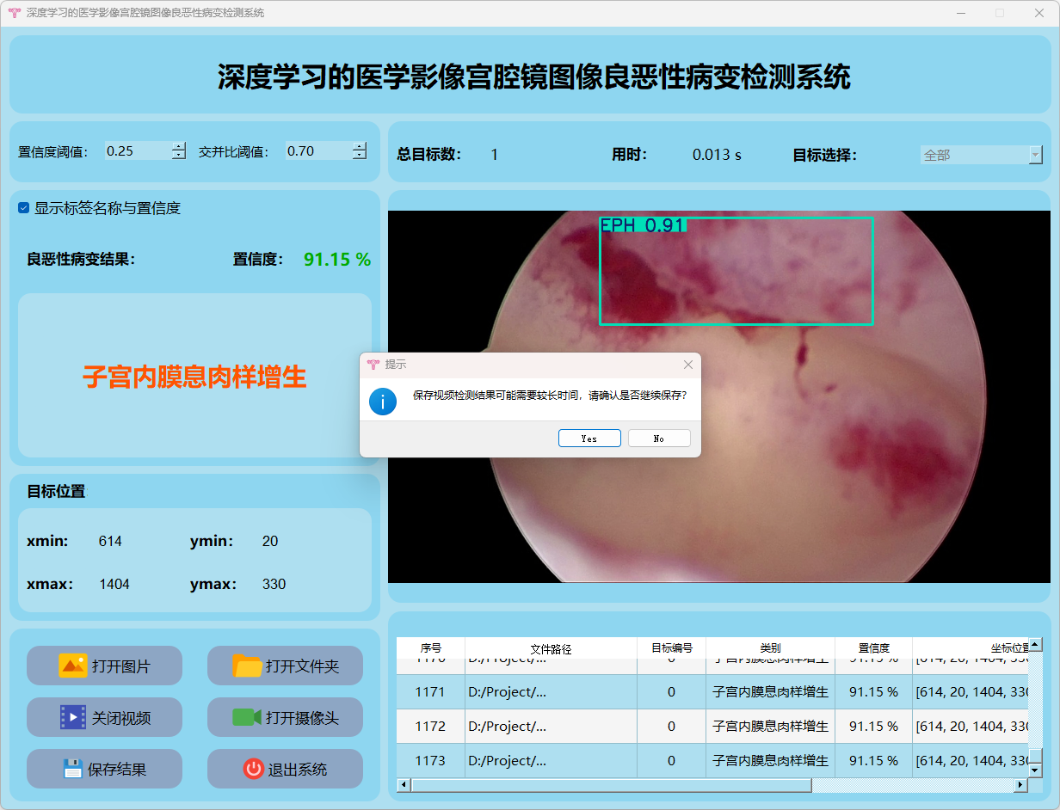Click the picture icon on 打开图片
Image resolution: width=1060 pixels, height=810 pixels.
tap(72, 666)
